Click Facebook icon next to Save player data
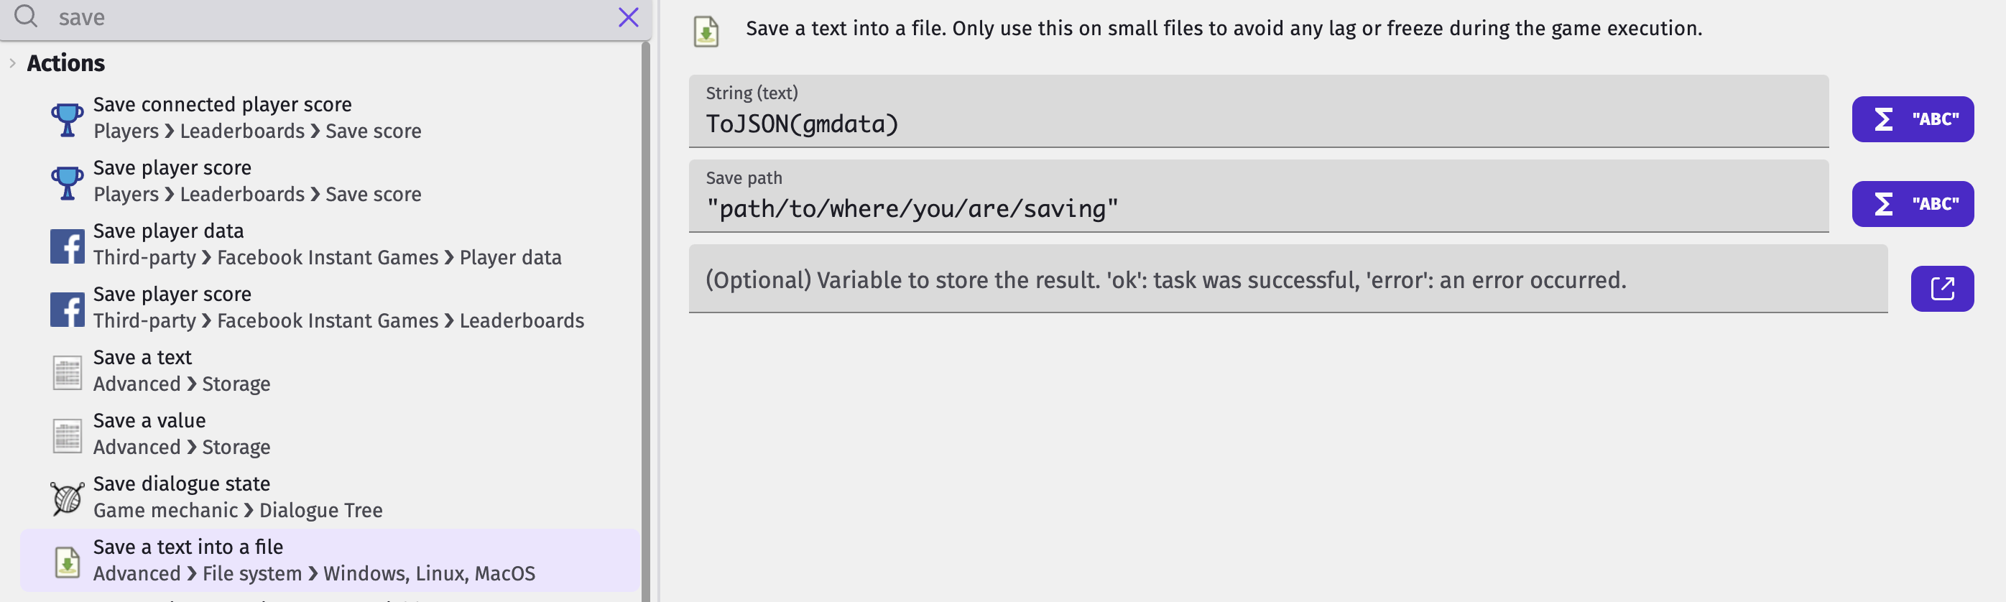The image size is (2006, 602). pos(68,246)
